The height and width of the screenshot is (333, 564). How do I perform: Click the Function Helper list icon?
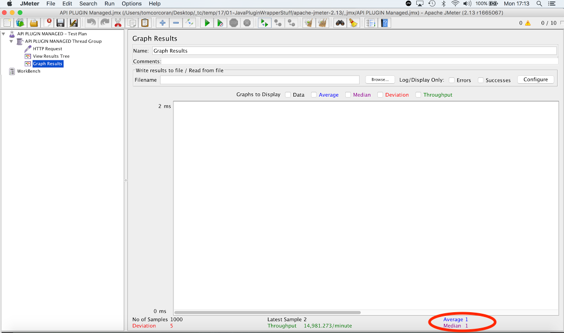click(371, 23)
